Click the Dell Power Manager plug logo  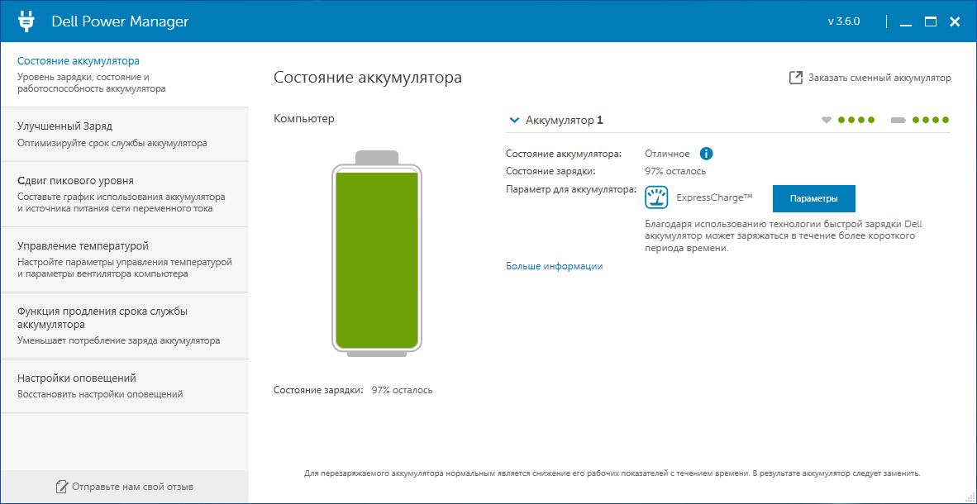click(26, 21)
